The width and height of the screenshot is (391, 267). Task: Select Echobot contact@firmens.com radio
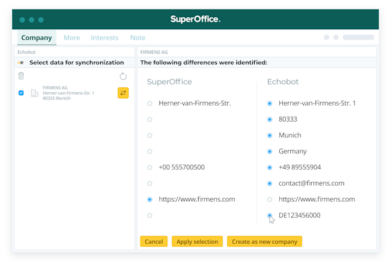[x=269, y=183]
